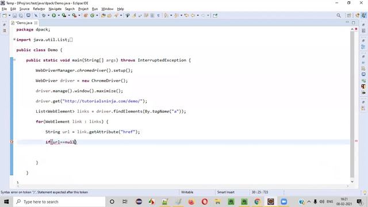Click the tip lightbulb in the status bar
Viewport: 368px width, 207px height.
coord(365,193)
